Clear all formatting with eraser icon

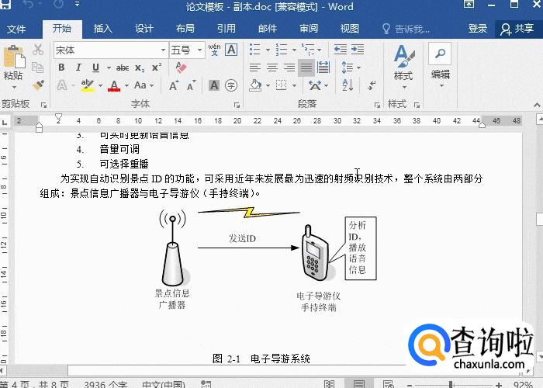pos(181,68)
